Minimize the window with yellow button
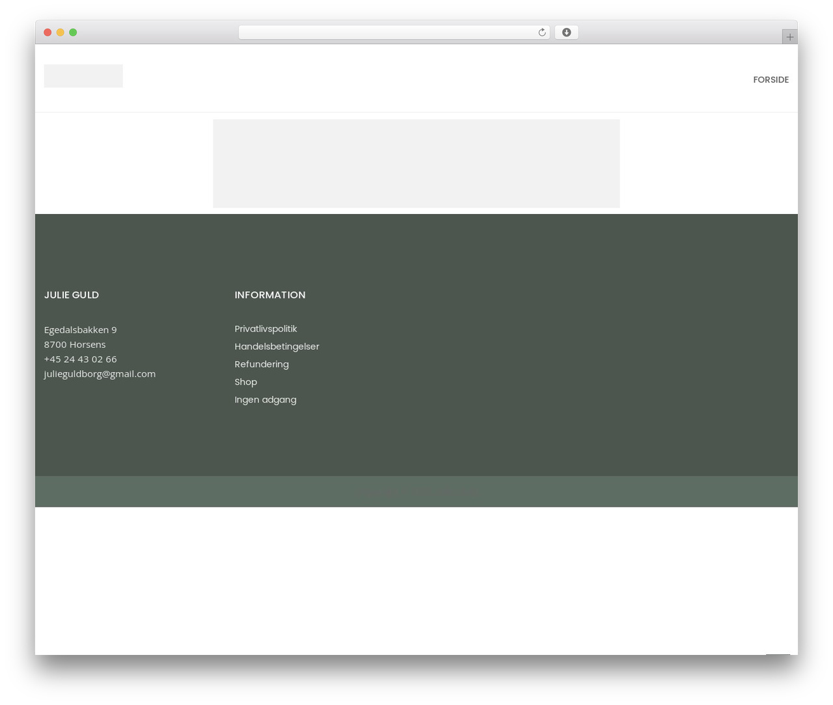This screenshot has width=833, height=705. 61,33
